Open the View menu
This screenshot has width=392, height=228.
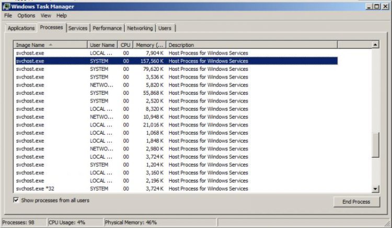coord(46,16)
